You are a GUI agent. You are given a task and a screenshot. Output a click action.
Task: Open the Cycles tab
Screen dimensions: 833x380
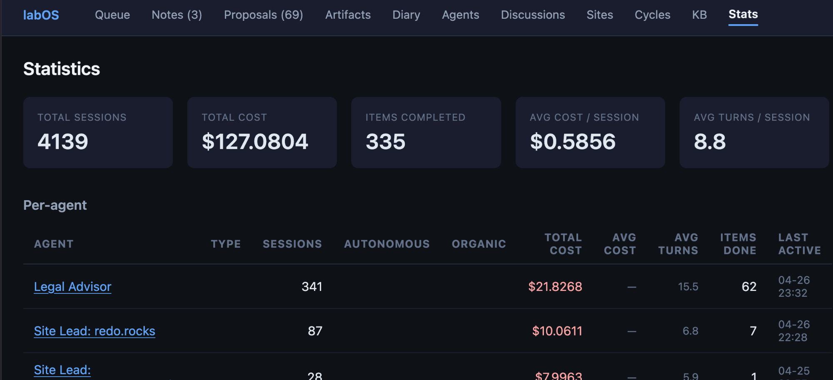[x=652, y=15]
